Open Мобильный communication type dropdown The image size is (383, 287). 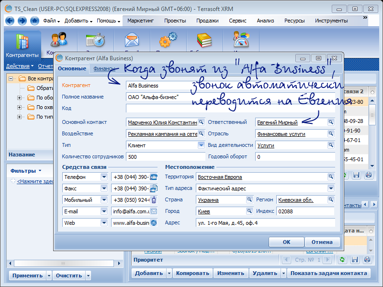point(104,199)
